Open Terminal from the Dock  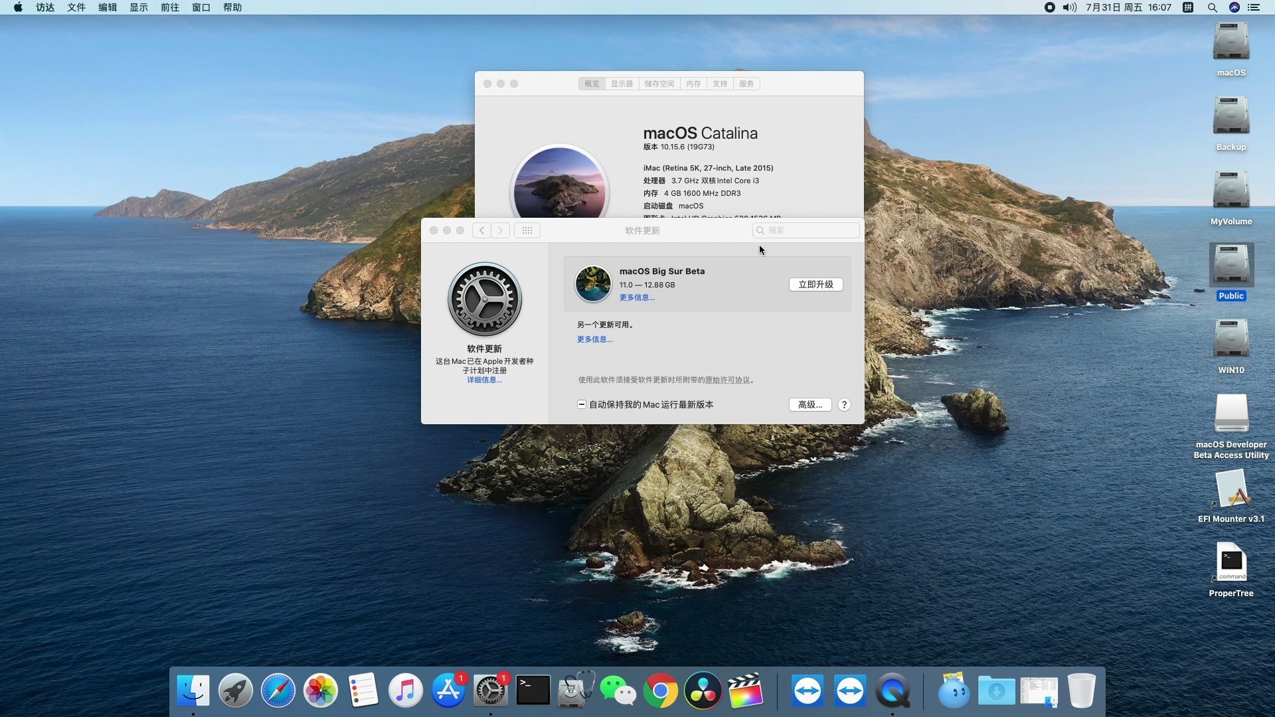pos(533,690)
